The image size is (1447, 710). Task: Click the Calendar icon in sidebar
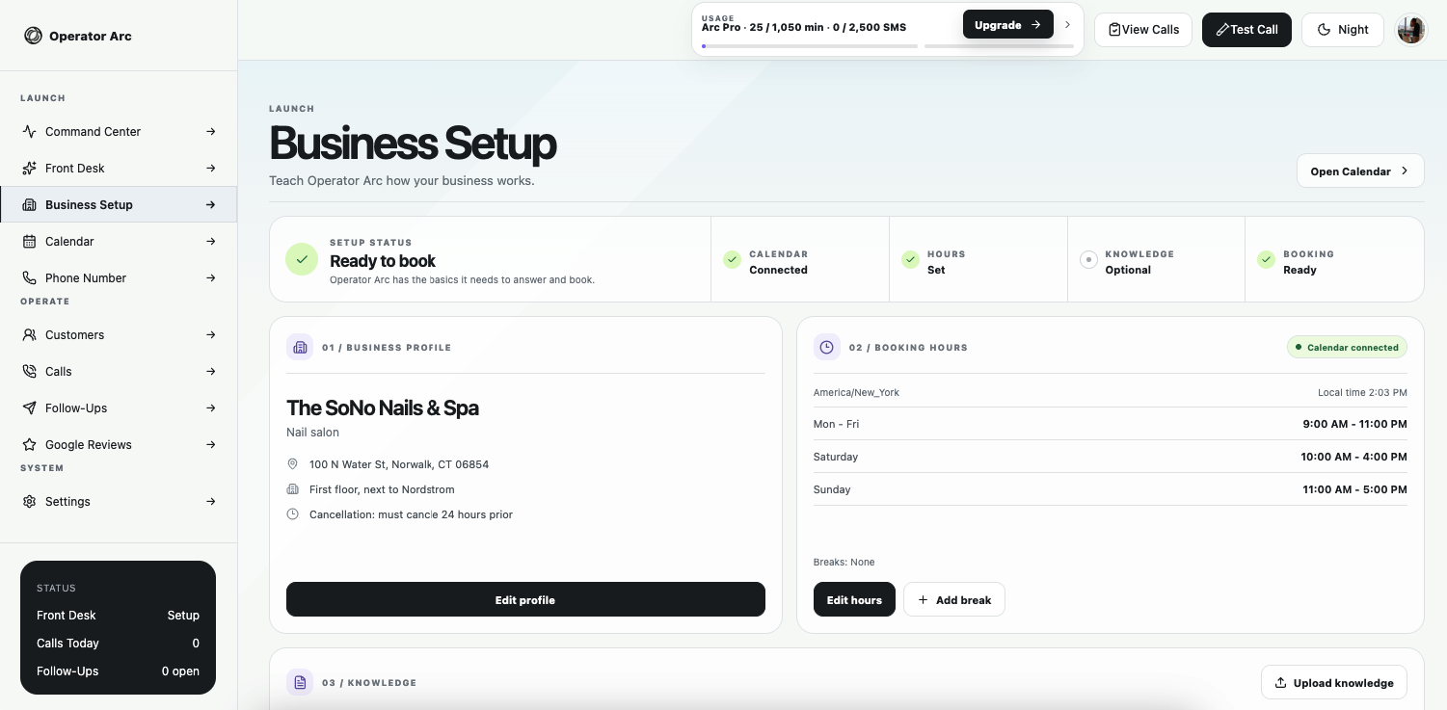click(29, 241)
